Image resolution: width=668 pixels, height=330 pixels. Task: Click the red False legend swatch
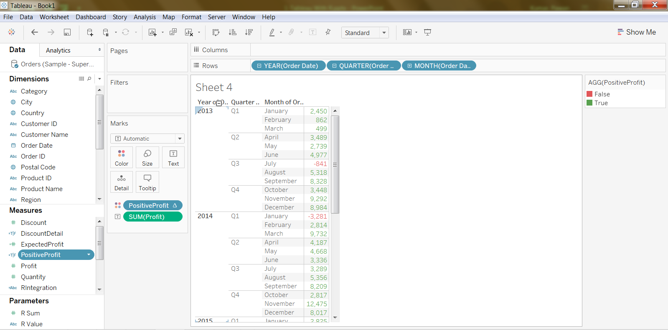click(x=589, y=94)
